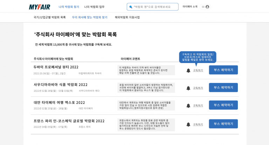269x145 pixels.
Task: Open the user profile avatar menu
Action: [207, 7]
